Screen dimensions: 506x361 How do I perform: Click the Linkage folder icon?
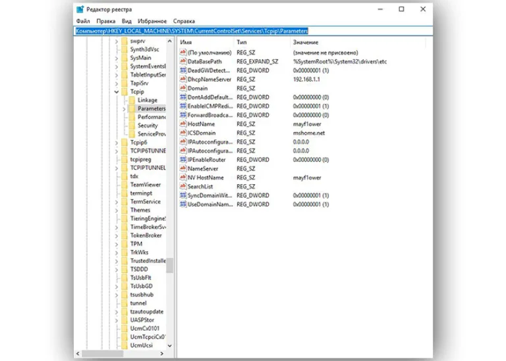coord(132,100)
